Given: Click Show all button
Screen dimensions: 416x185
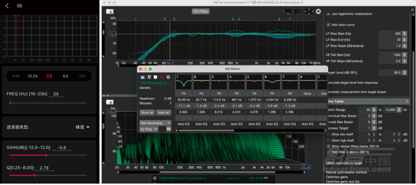Looking at the screenshot, I should pyautogui.click(x=147, y=113).
